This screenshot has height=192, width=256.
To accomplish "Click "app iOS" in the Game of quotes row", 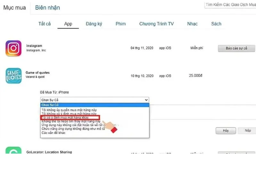I will pos(165,76).
